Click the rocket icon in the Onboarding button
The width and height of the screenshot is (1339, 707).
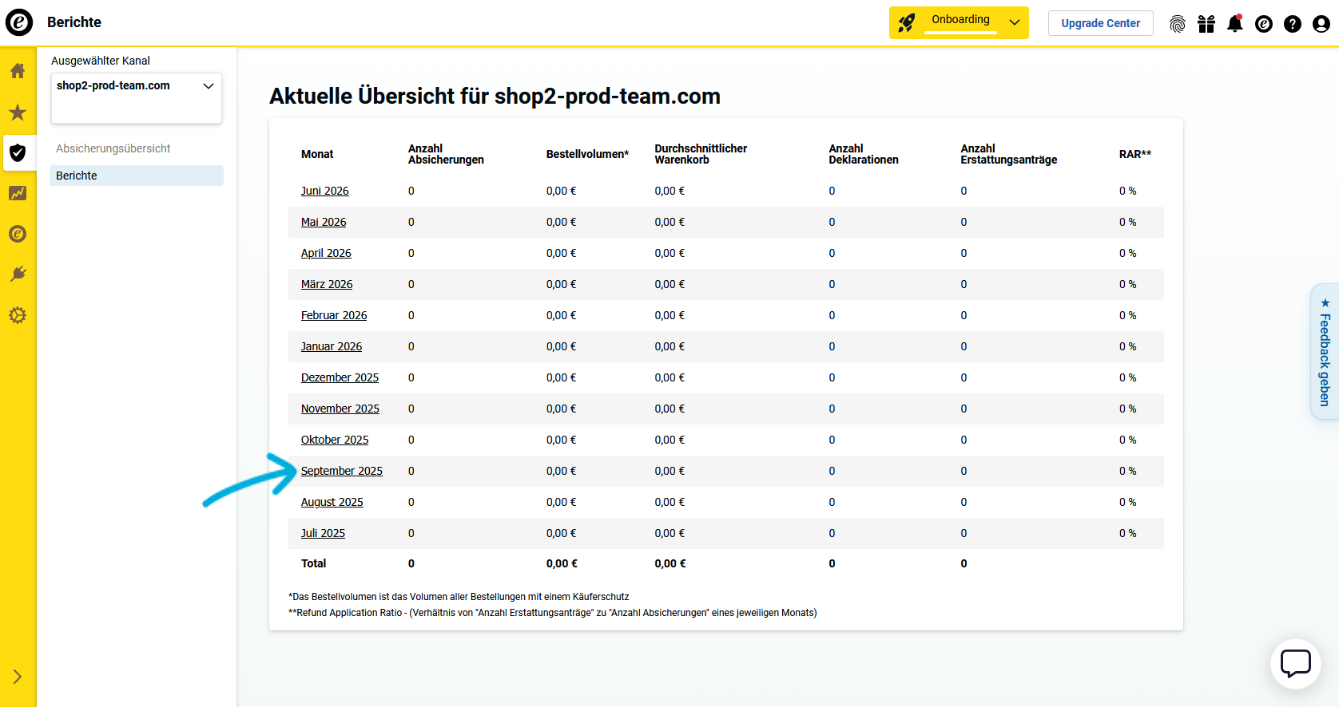point(907,23)
